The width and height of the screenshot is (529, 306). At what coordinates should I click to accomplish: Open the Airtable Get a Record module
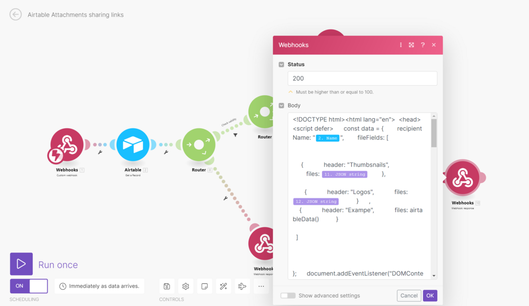pyautogui.click(x=133, y=145)
